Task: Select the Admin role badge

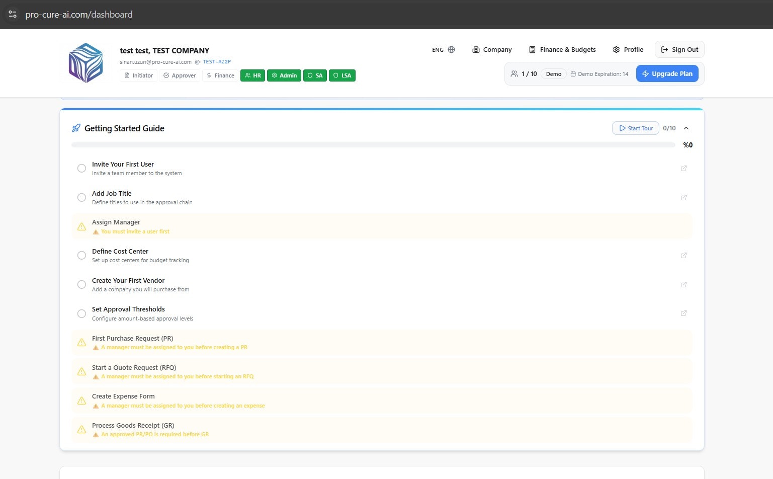Action: [x=284, y=75]
